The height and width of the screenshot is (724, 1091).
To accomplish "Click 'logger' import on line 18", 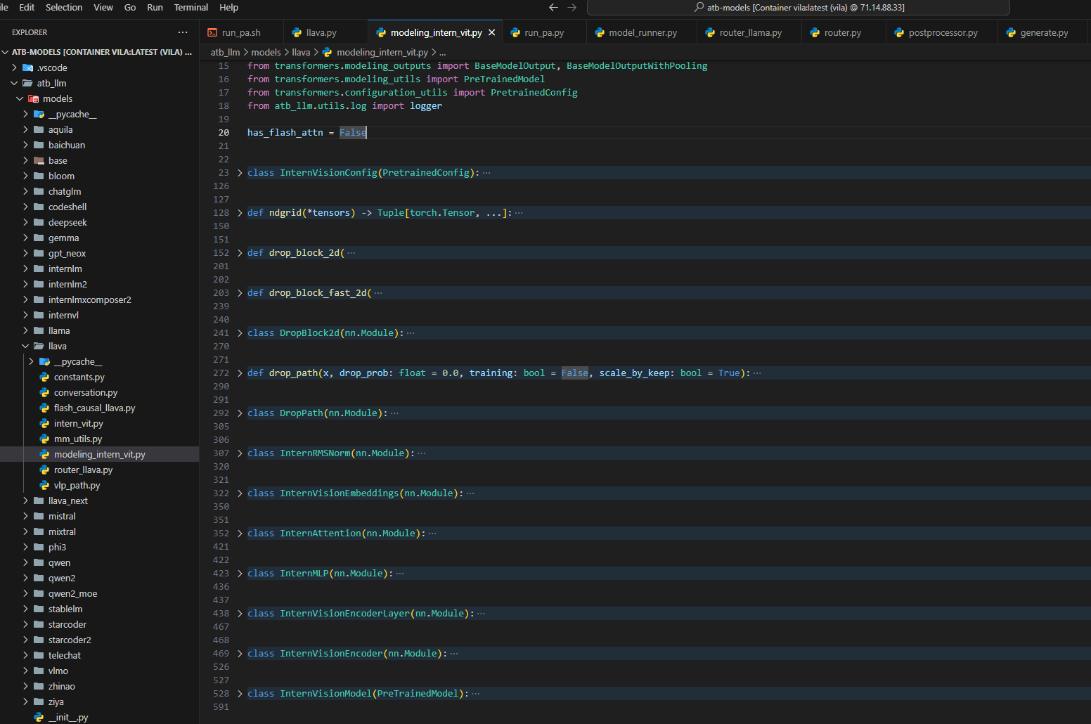I will [x=426, y=105].
